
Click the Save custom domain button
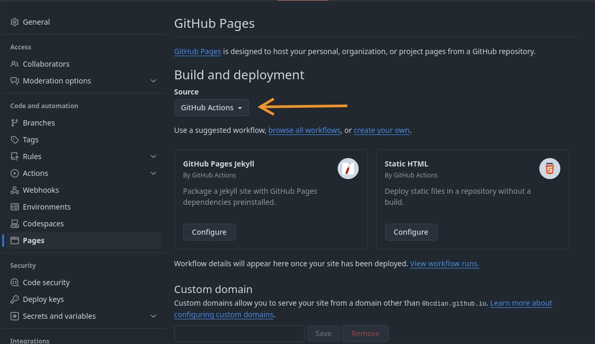click(x=323, y=333)
